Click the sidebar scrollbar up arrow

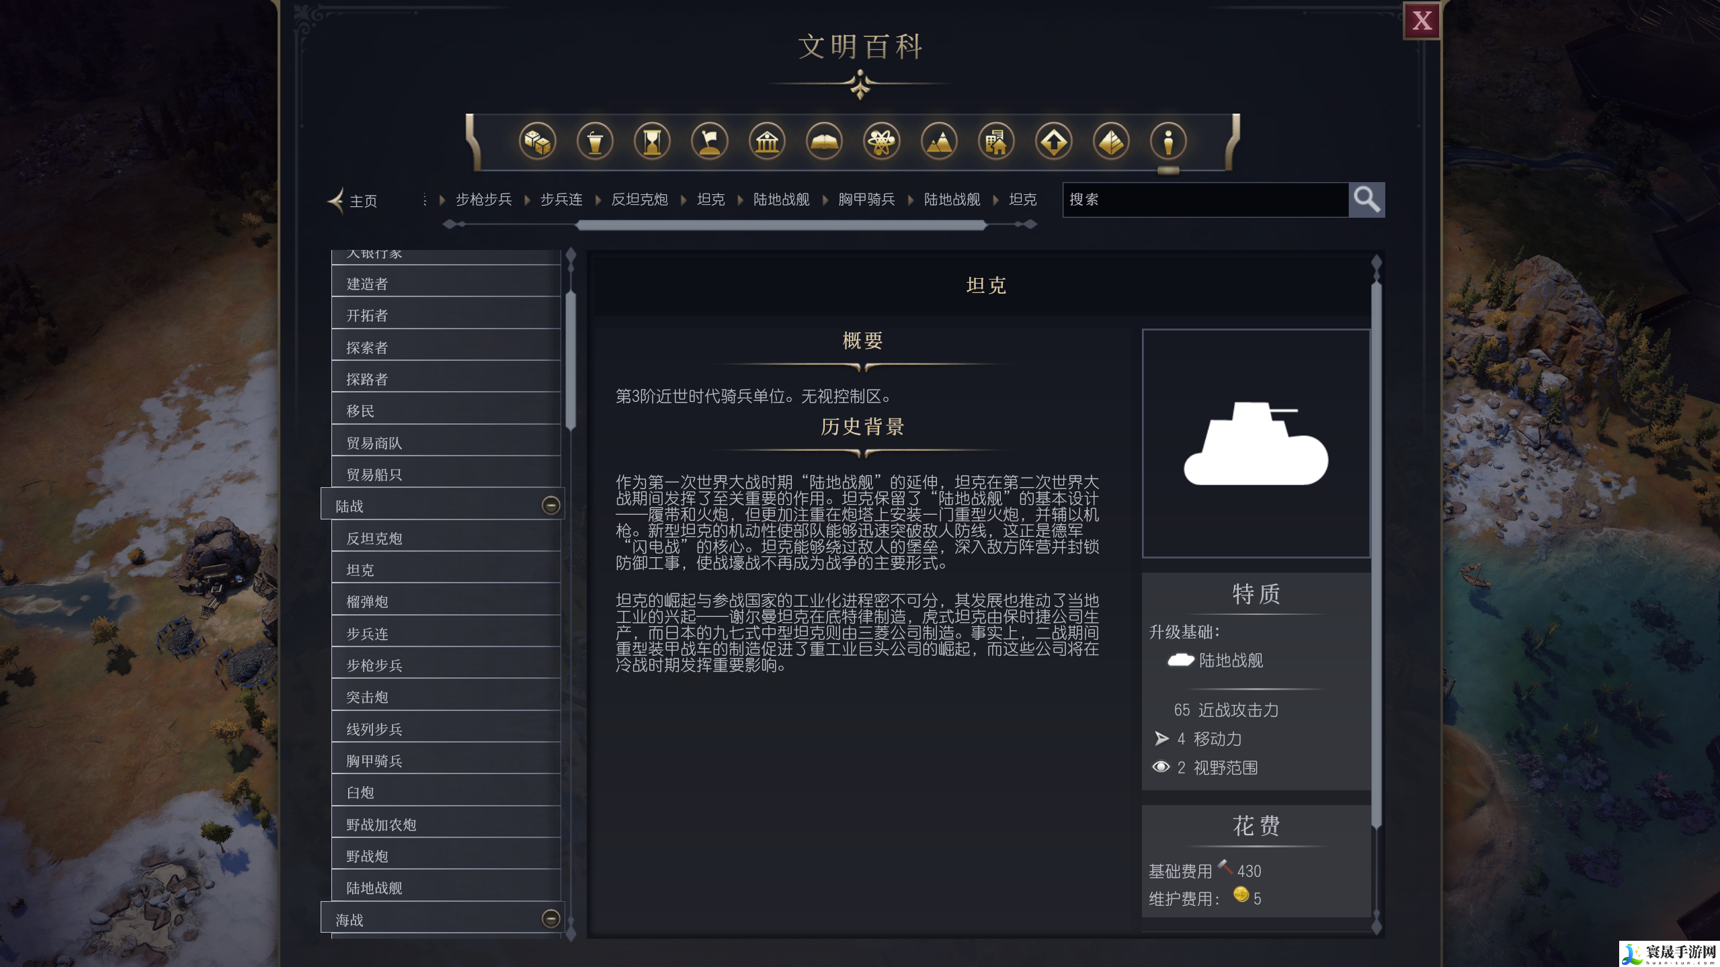tap(571, 255)
